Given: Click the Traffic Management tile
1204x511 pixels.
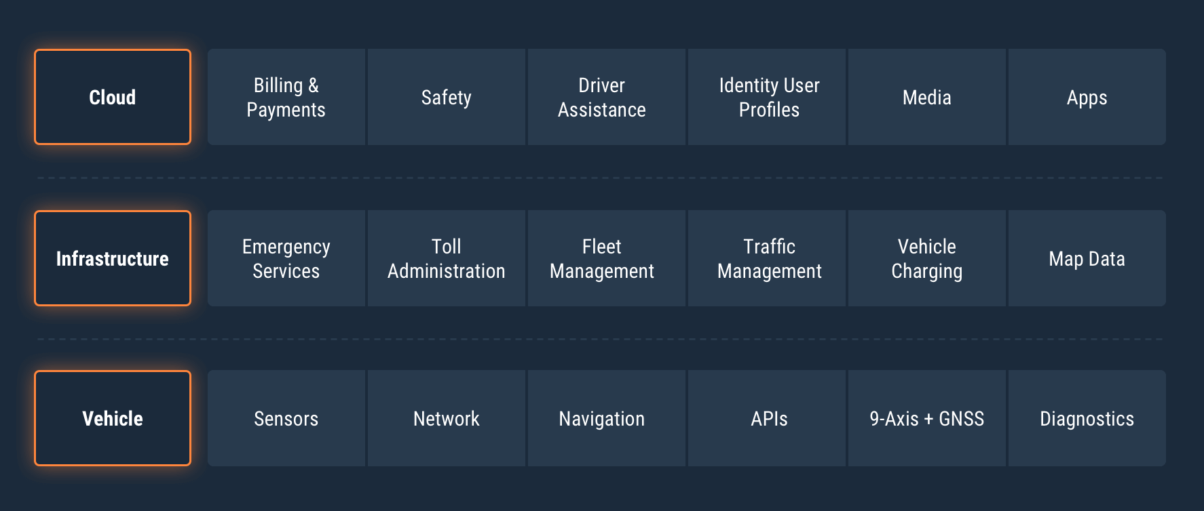Looking at the screenshot, I should click(x=767, y=258).
